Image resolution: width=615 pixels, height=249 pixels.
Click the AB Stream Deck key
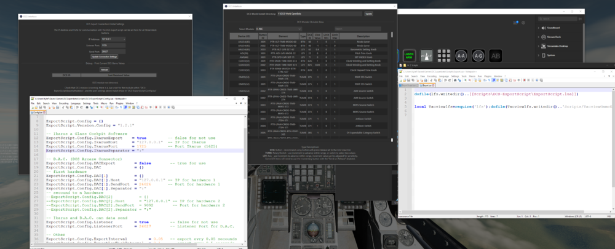coord(495,56)
